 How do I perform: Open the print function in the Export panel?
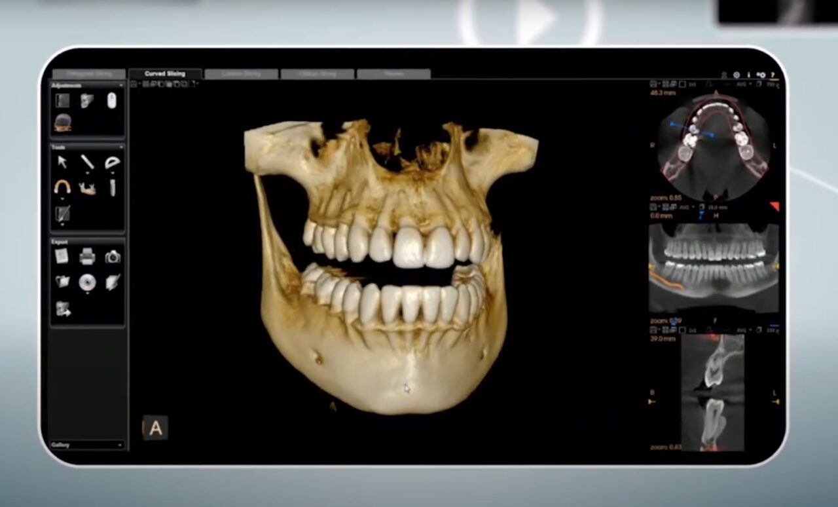[x=88, y=256]
